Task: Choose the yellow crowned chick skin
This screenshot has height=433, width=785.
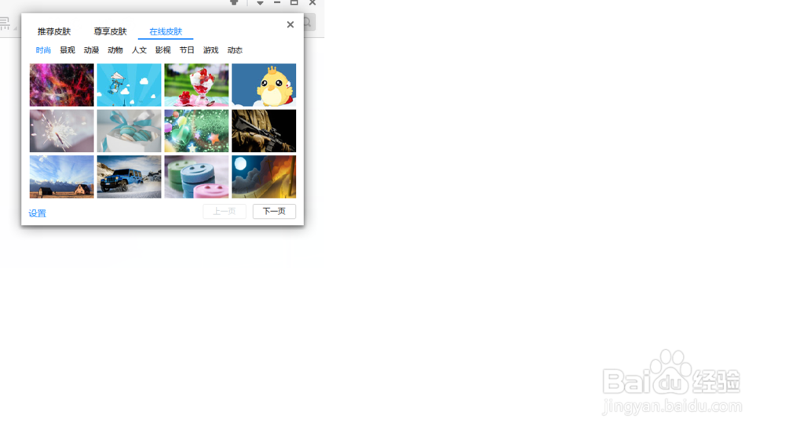Action: [x=264, y=85]
